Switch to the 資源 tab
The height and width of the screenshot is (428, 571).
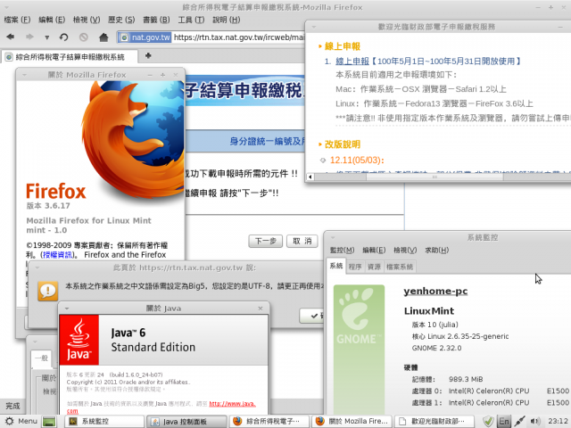tap(374, 267)
